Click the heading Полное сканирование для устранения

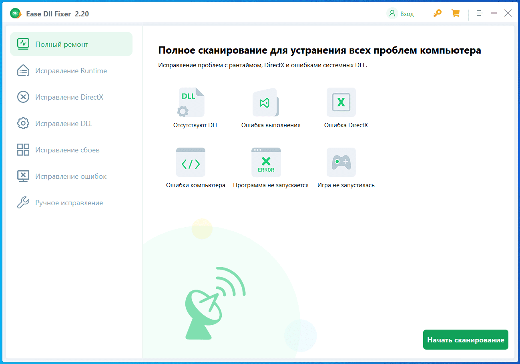coord(319,50)
